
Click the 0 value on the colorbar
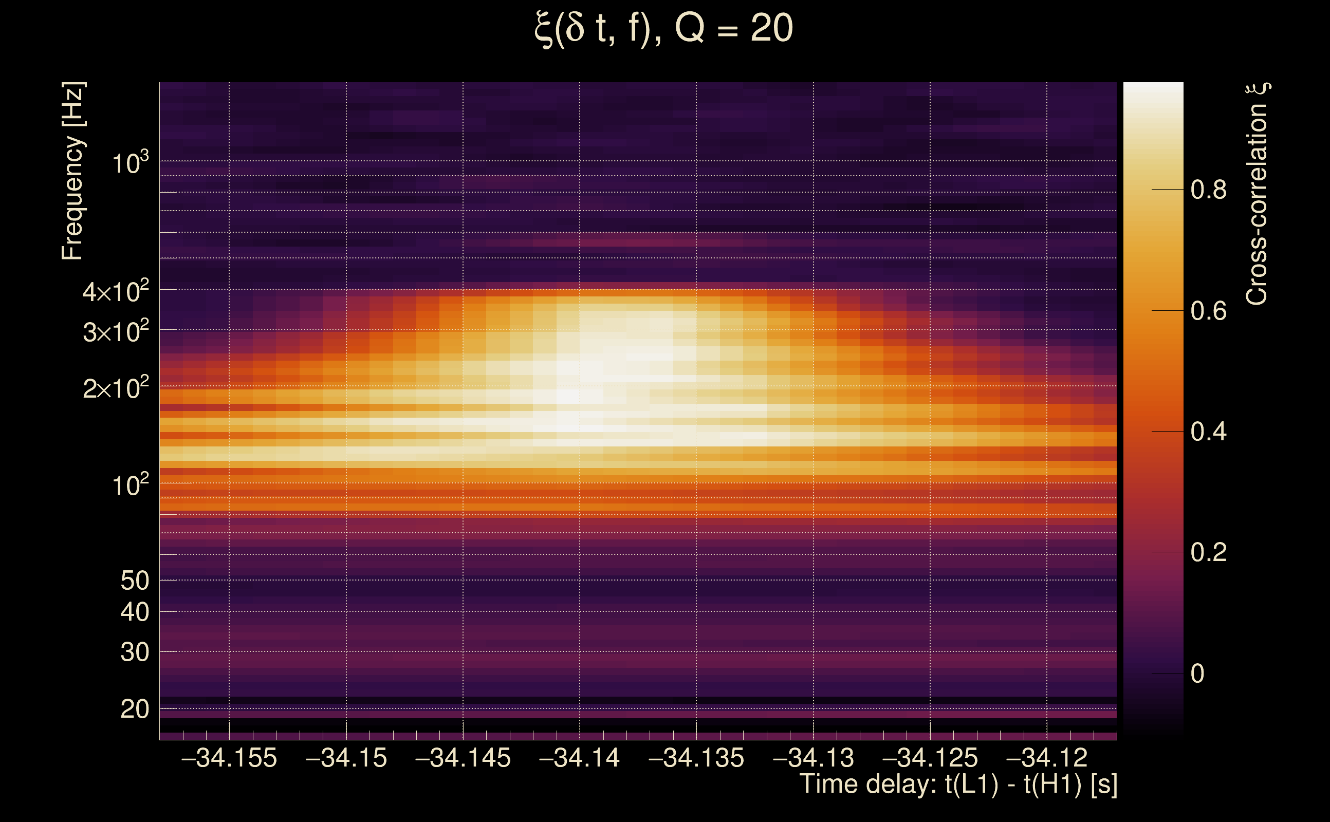click(1197, 674)
